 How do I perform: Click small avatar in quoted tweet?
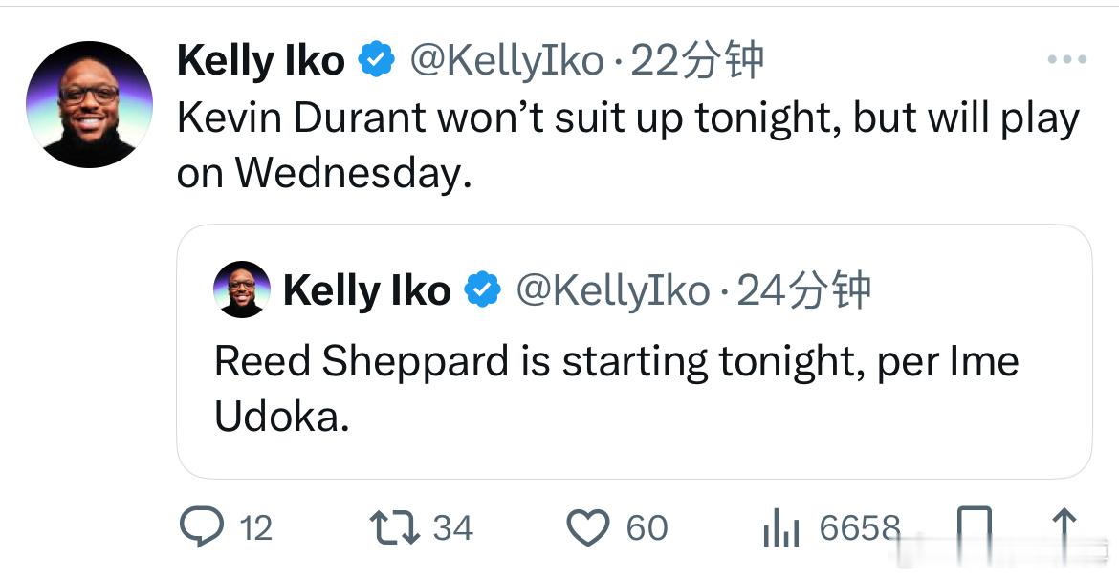(x=242, y=289)
